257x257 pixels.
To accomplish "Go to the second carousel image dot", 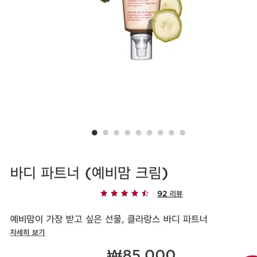I will [x=105, y=132].
